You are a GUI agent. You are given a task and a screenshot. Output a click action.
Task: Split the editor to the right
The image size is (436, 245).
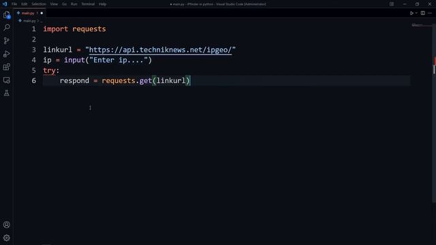422,13
